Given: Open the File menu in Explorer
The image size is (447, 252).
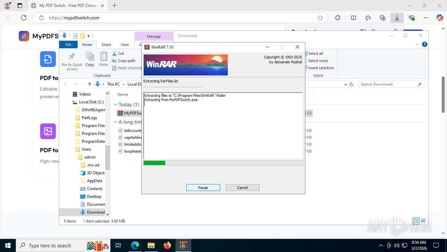Looking at the screenshot, I should [x=68, y=45].
